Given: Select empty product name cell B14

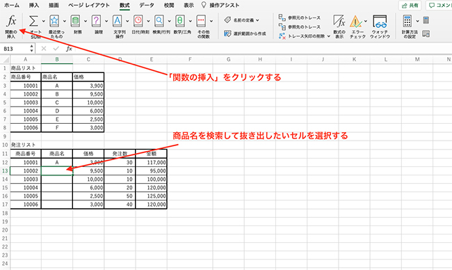Looking at the screenshot, I should click(57, 179).
